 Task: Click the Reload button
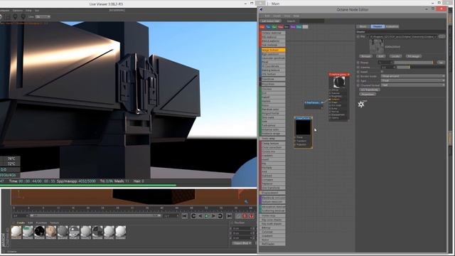coord(365,56)
